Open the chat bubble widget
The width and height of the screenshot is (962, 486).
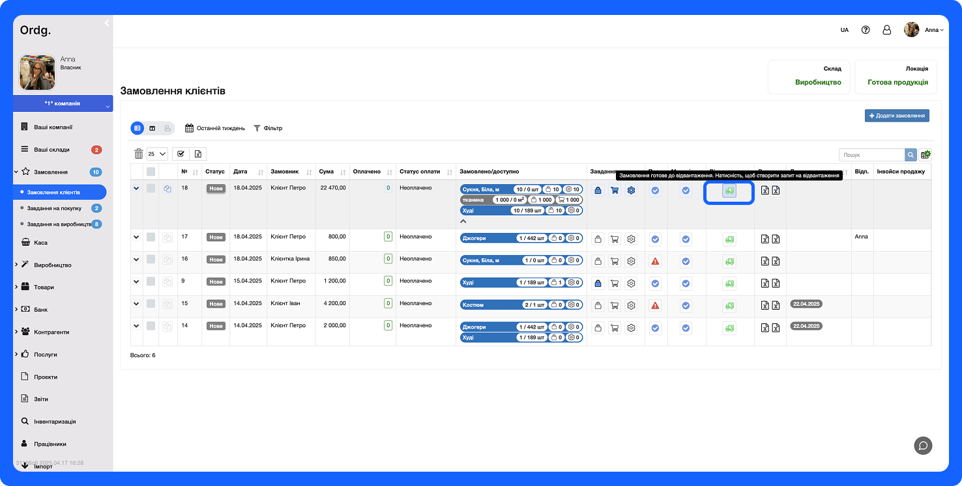click(923, 446)
